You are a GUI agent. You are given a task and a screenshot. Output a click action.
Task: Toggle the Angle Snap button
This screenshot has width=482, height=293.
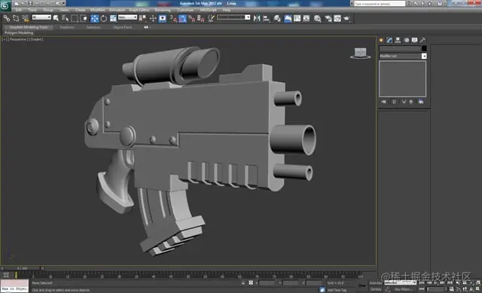(182, 18)
